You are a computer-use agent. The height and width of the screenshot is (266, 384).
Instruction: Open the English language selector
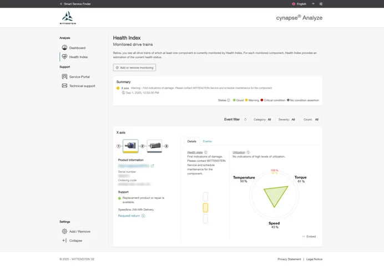[x=301, y=4]
